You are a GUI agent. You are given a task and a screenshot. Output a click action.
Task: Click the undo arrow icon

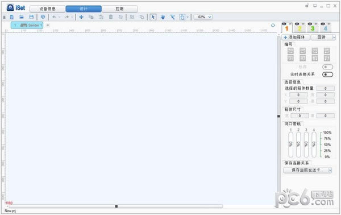coord(54,17)
